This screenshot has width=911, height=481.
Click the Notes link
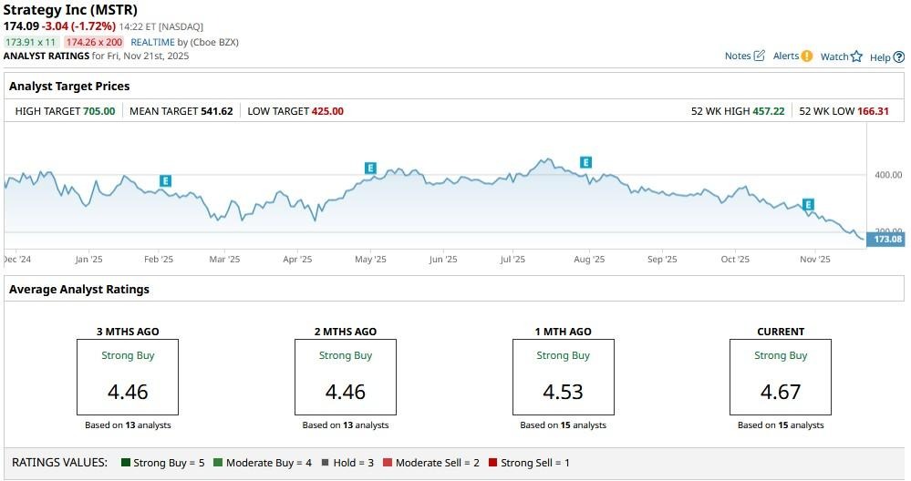pos(738,56)
